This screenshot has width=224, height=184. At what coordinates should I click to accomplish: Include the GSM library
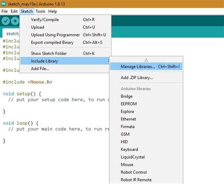(x=146, y=134)
